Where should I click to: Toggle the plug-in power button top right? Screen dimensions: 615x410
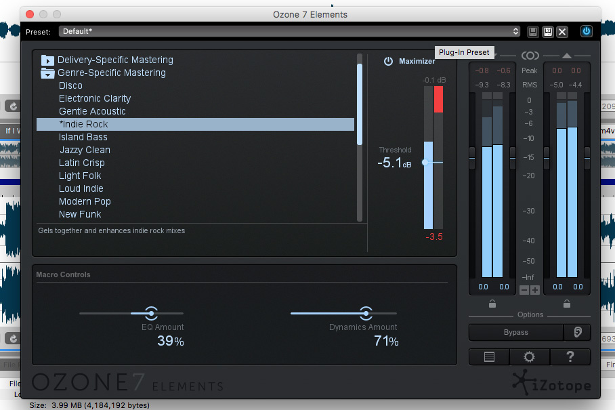point(586,31)
